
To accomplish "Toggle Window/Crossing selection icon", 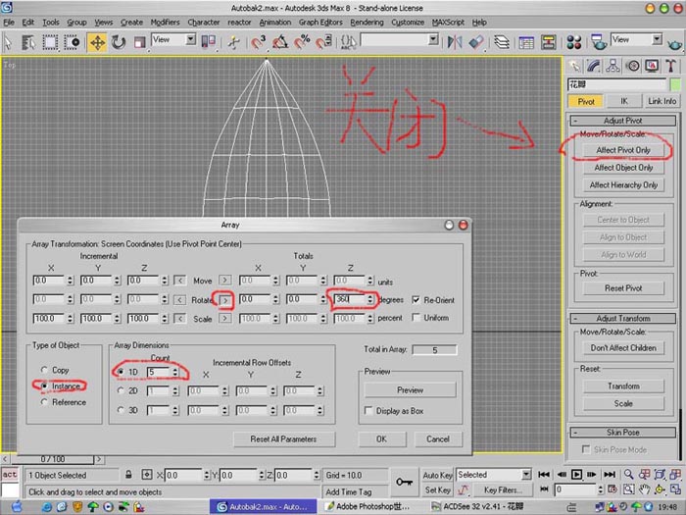I will click(73, 42).
